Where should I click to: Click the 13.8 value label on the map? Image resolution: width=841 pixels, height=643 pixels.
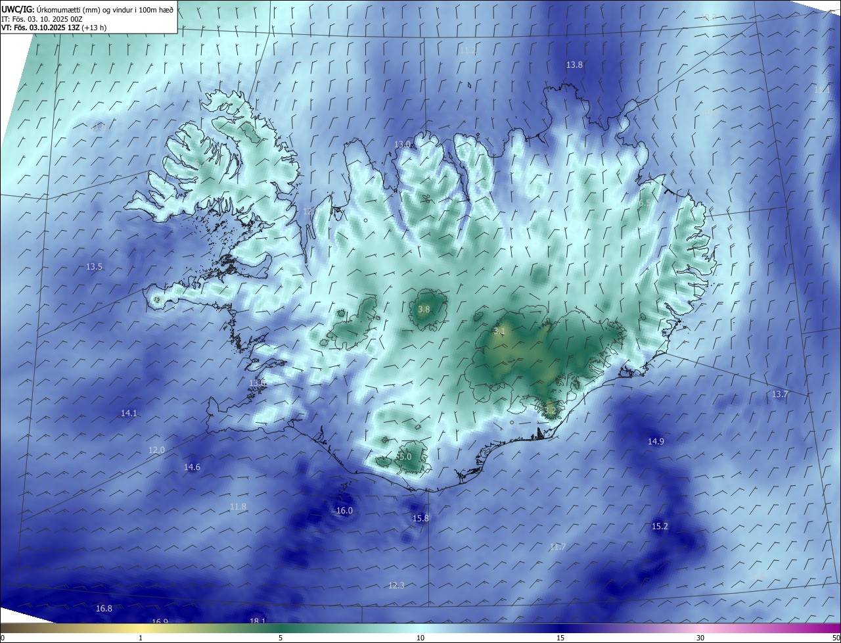[574, 64]
